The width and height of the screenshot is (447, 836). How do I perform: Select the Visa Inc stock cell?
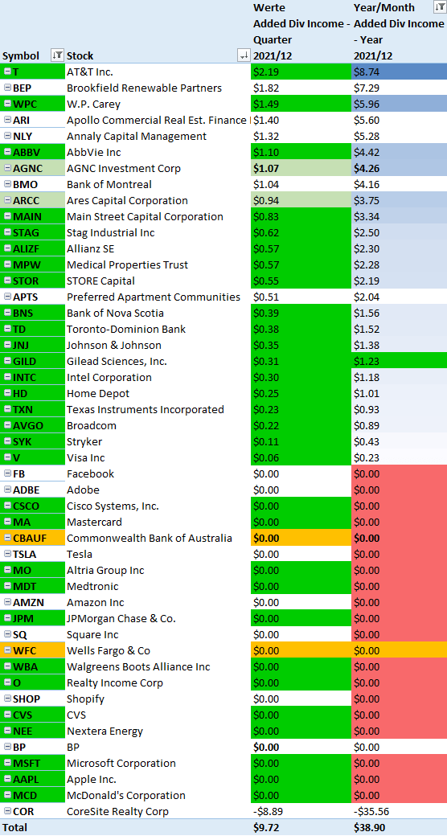pyautogui.click(x=158, y=457)
